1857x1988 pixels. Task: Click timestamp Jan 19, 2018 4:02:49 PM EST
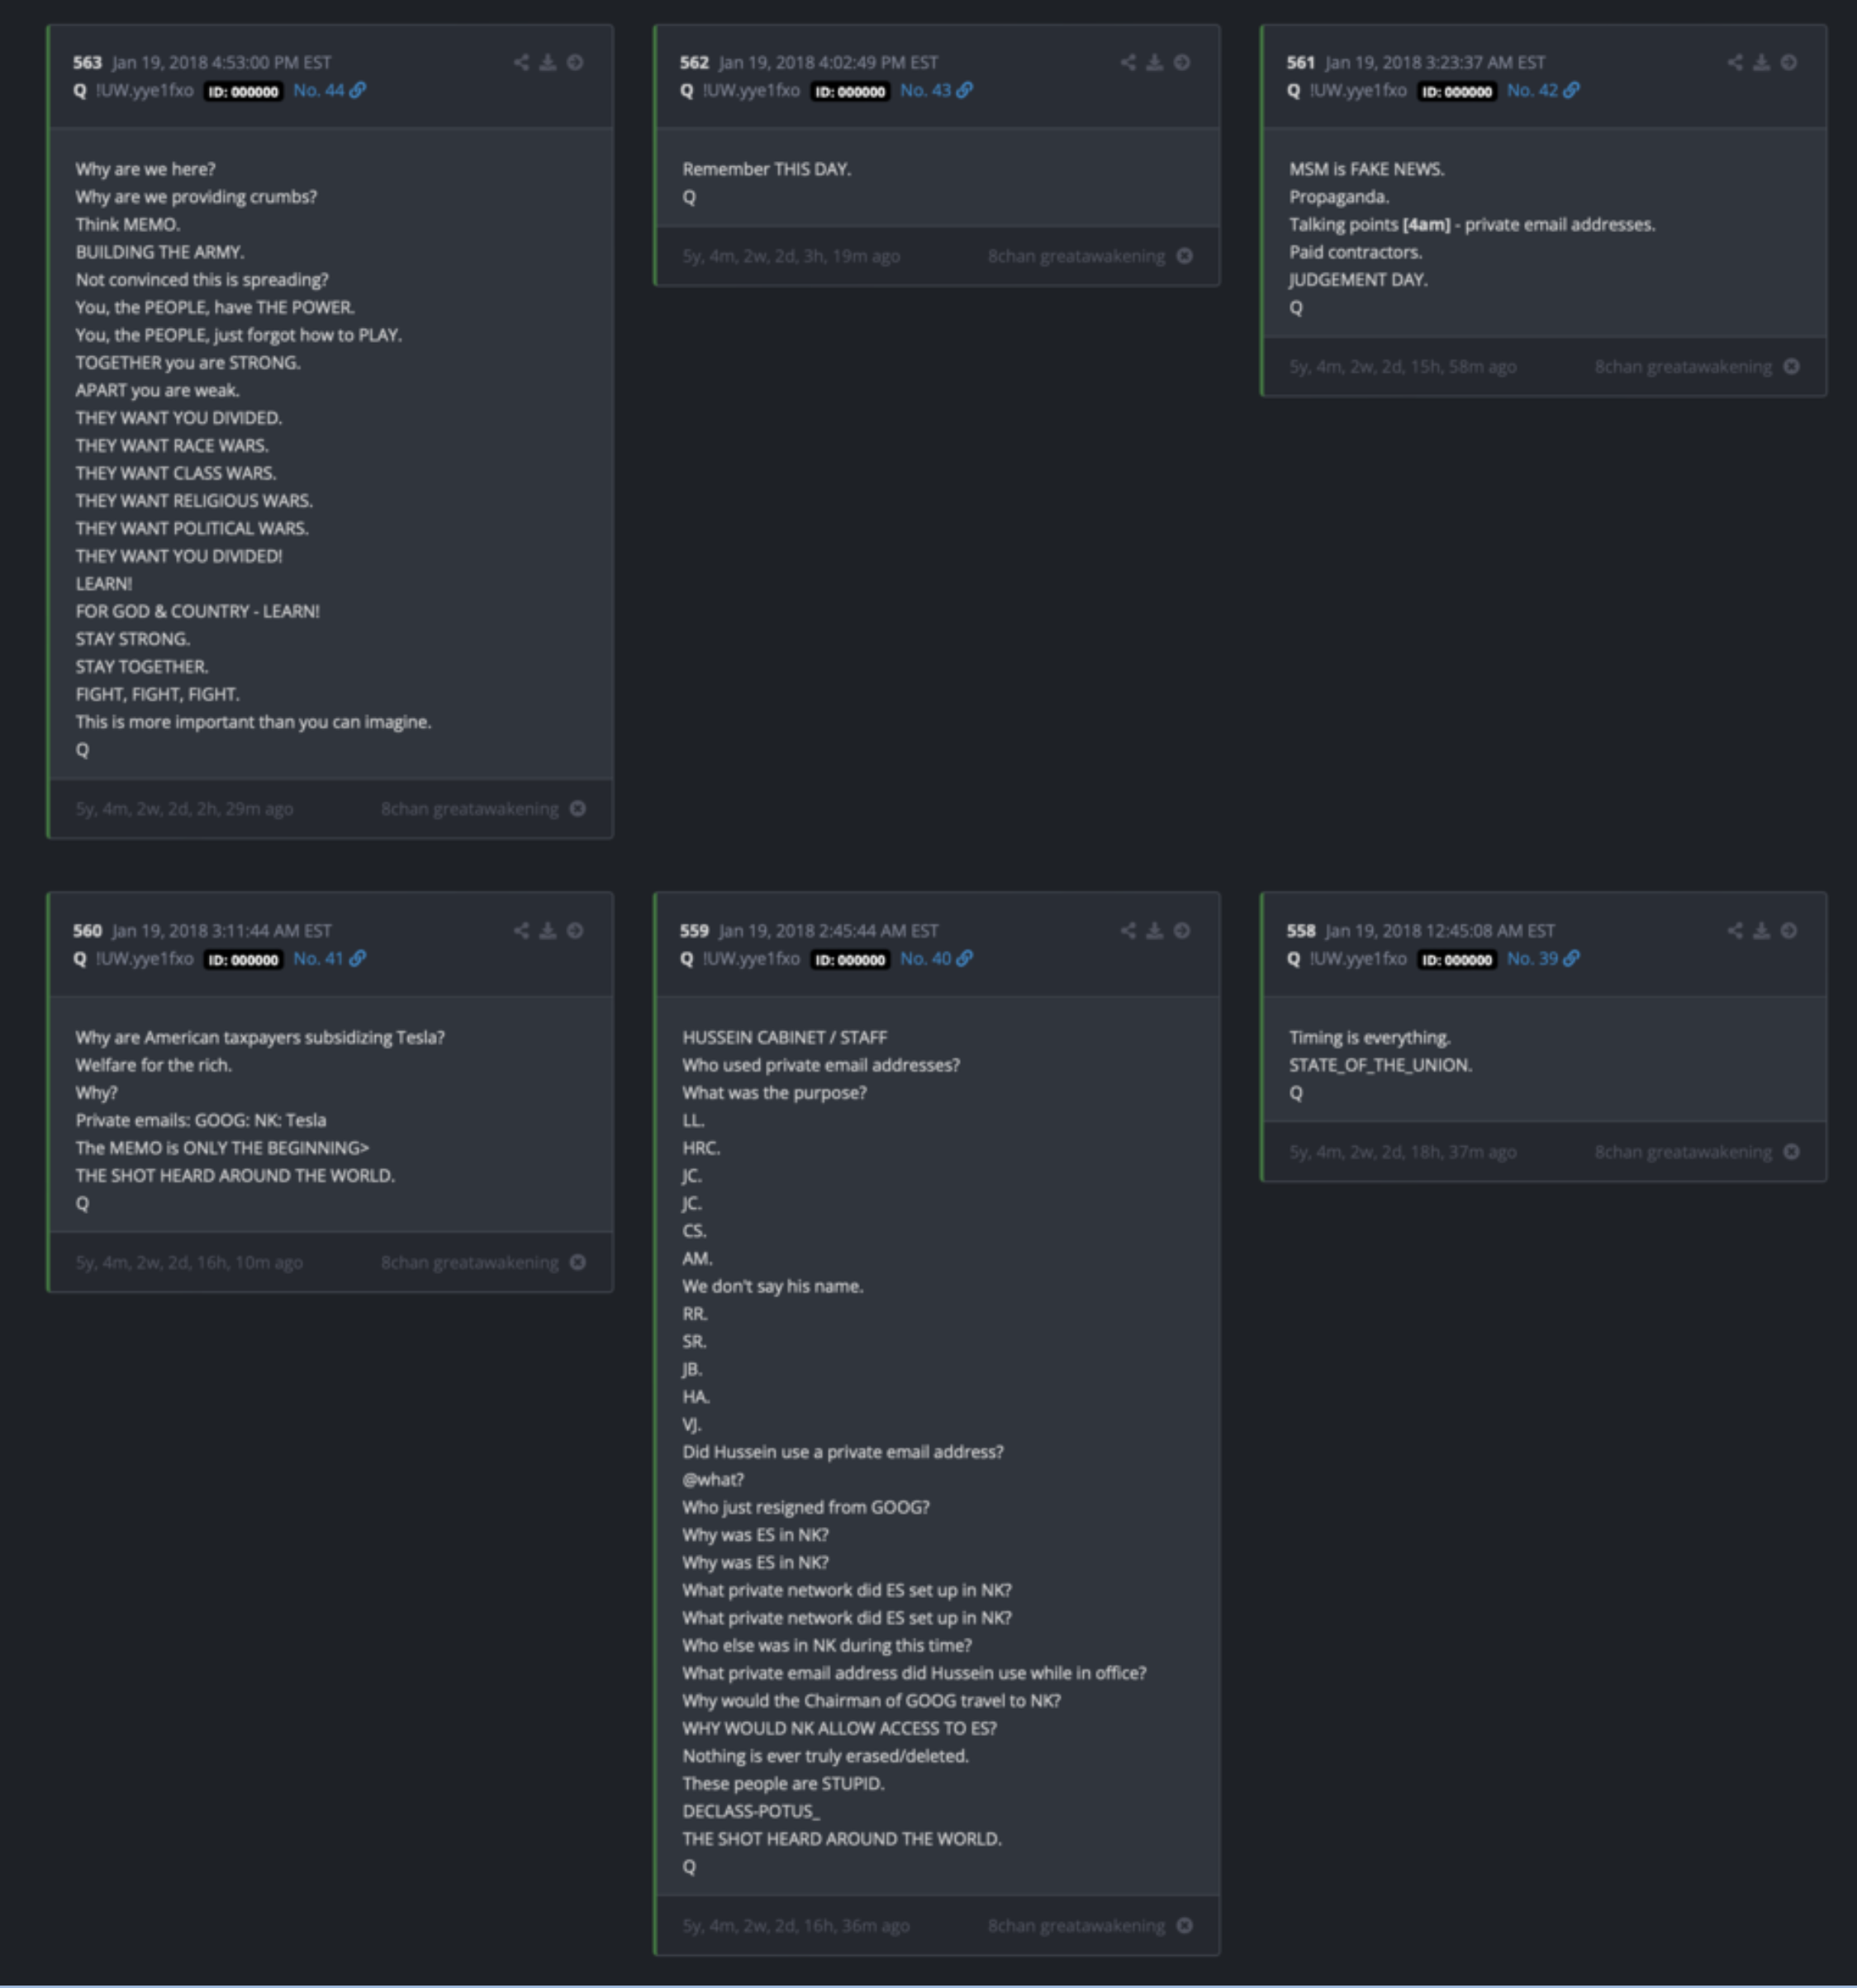pyautogui.click(x=829, y=63)
